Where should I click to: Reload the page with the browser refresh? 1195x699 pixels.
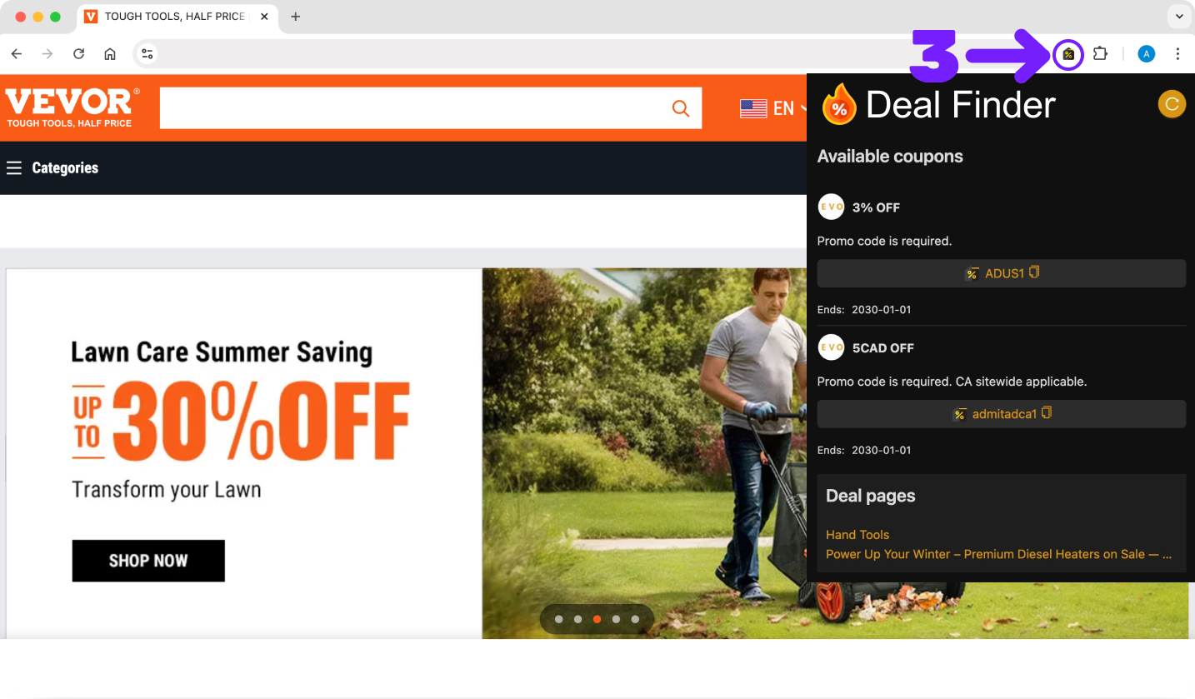click(x=78, y=54)
